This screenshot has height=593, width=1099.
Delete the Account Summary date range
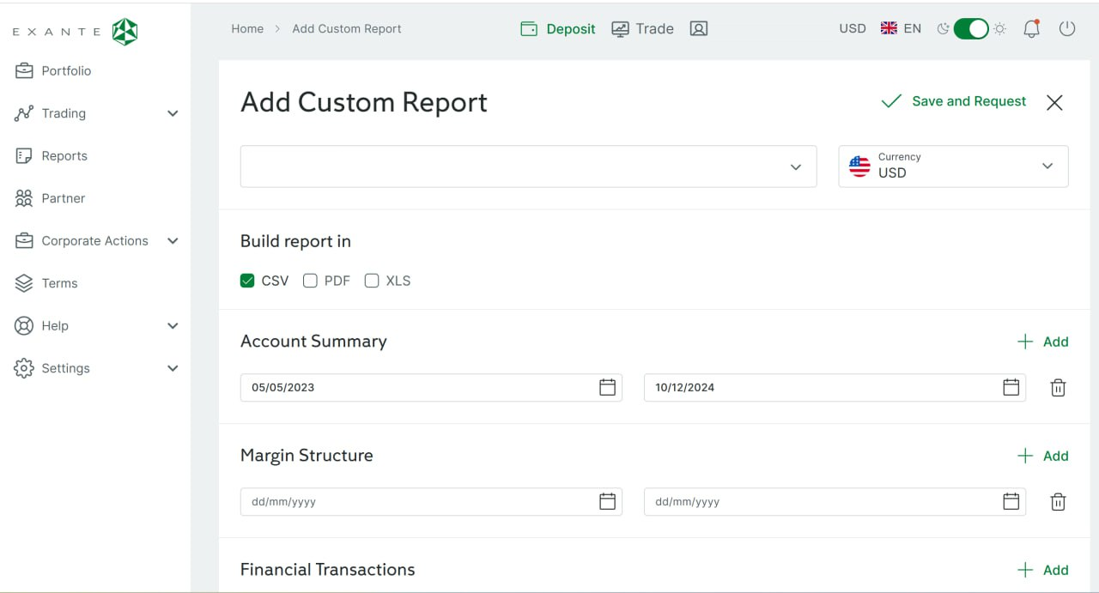(x=1058, y=388)
